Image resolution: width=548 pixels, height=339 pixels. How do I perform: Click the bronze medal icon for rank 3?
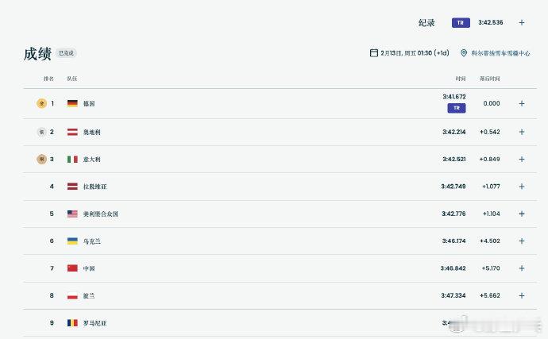tap(41, 159)
